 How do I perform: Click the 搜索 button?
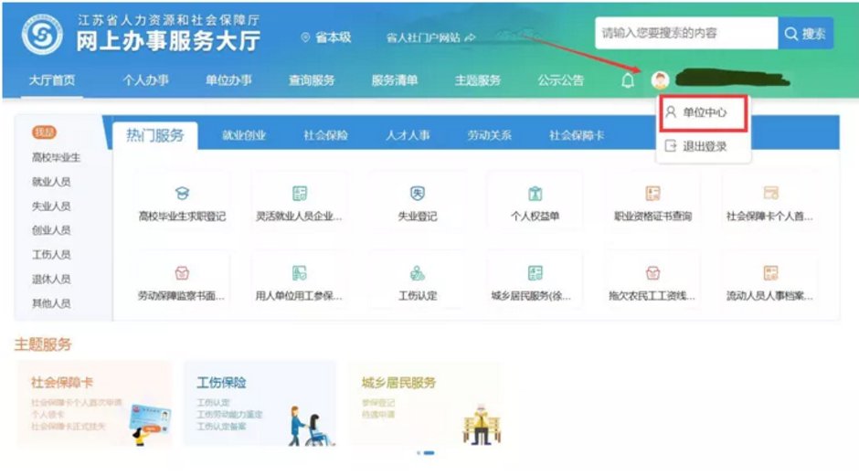[805, 34]
